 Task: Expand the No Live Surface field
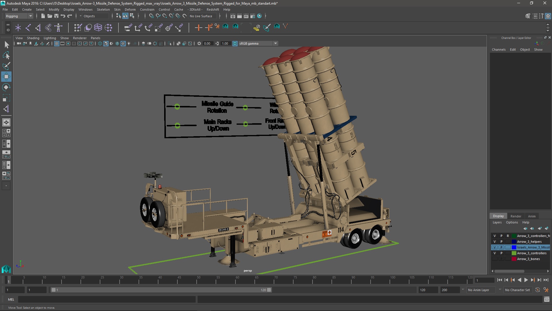pyautogui.click(x=202, y=16)
